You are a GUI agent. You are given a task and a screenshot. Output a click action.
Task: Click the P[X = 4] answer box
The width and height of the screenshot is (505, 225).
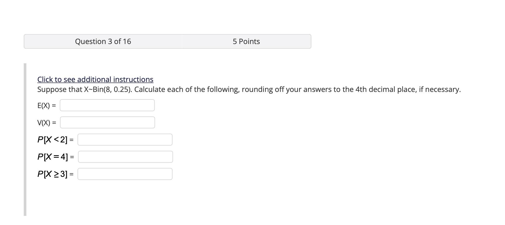[x=125, y=157]
